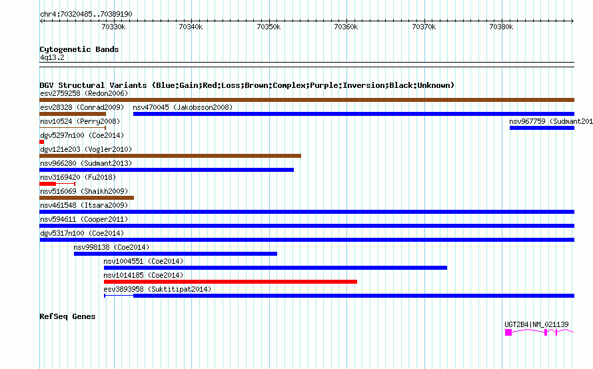Click the nsv3169420 (Fu2018) label
Viewport: 593px width, 369px height.
pyautogui.click(x=78, y=177)
